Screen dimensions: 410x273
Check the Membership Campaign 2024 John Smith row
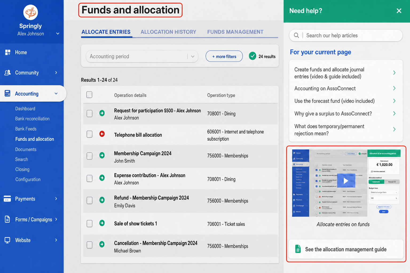coord(89,156)
